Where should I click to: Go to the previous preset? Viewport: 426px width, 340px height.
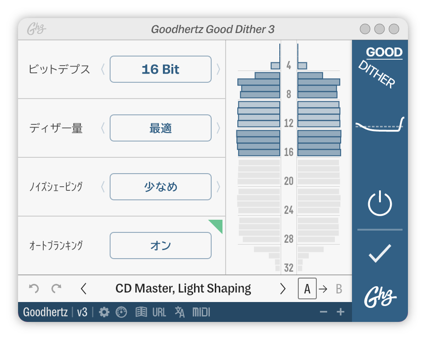point(83,288)
